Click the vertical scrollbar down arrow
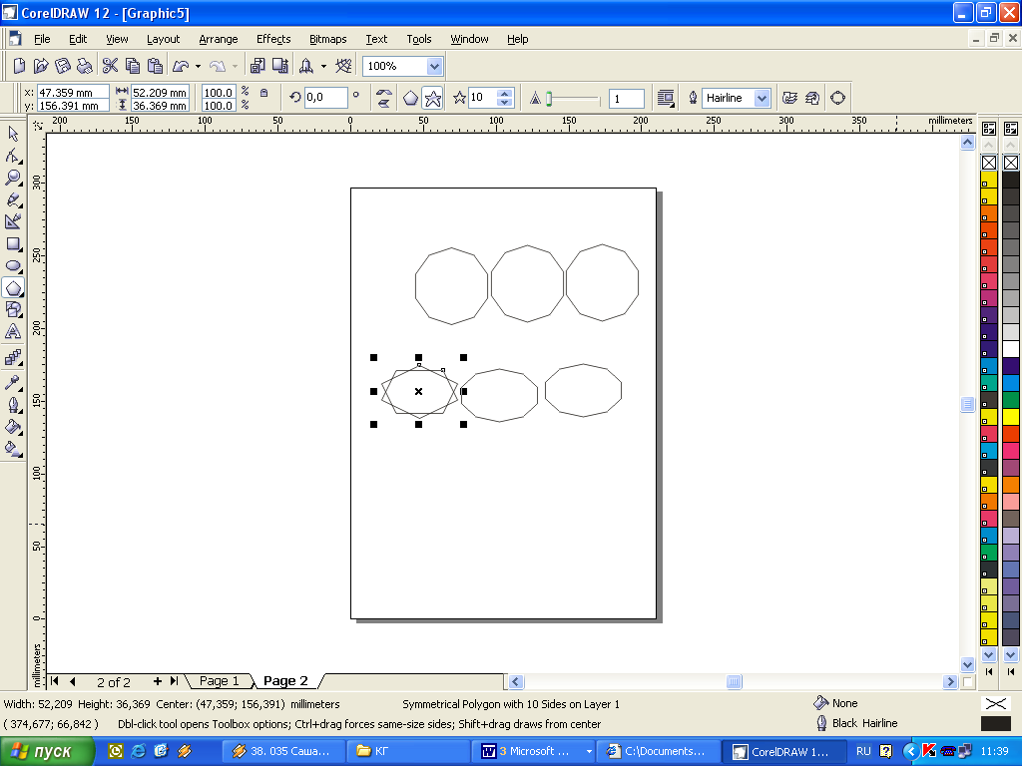 click(x=968, y=664)
